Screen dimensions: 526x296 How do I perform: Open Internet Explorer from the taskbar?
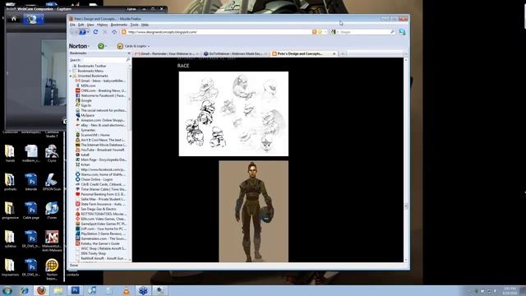point(24,290)
